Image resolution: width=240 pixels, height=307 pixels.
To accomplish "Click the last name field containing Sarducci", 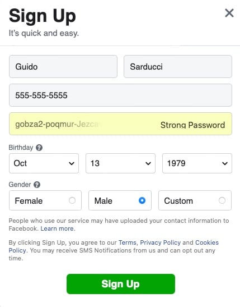I will point(178,67).
